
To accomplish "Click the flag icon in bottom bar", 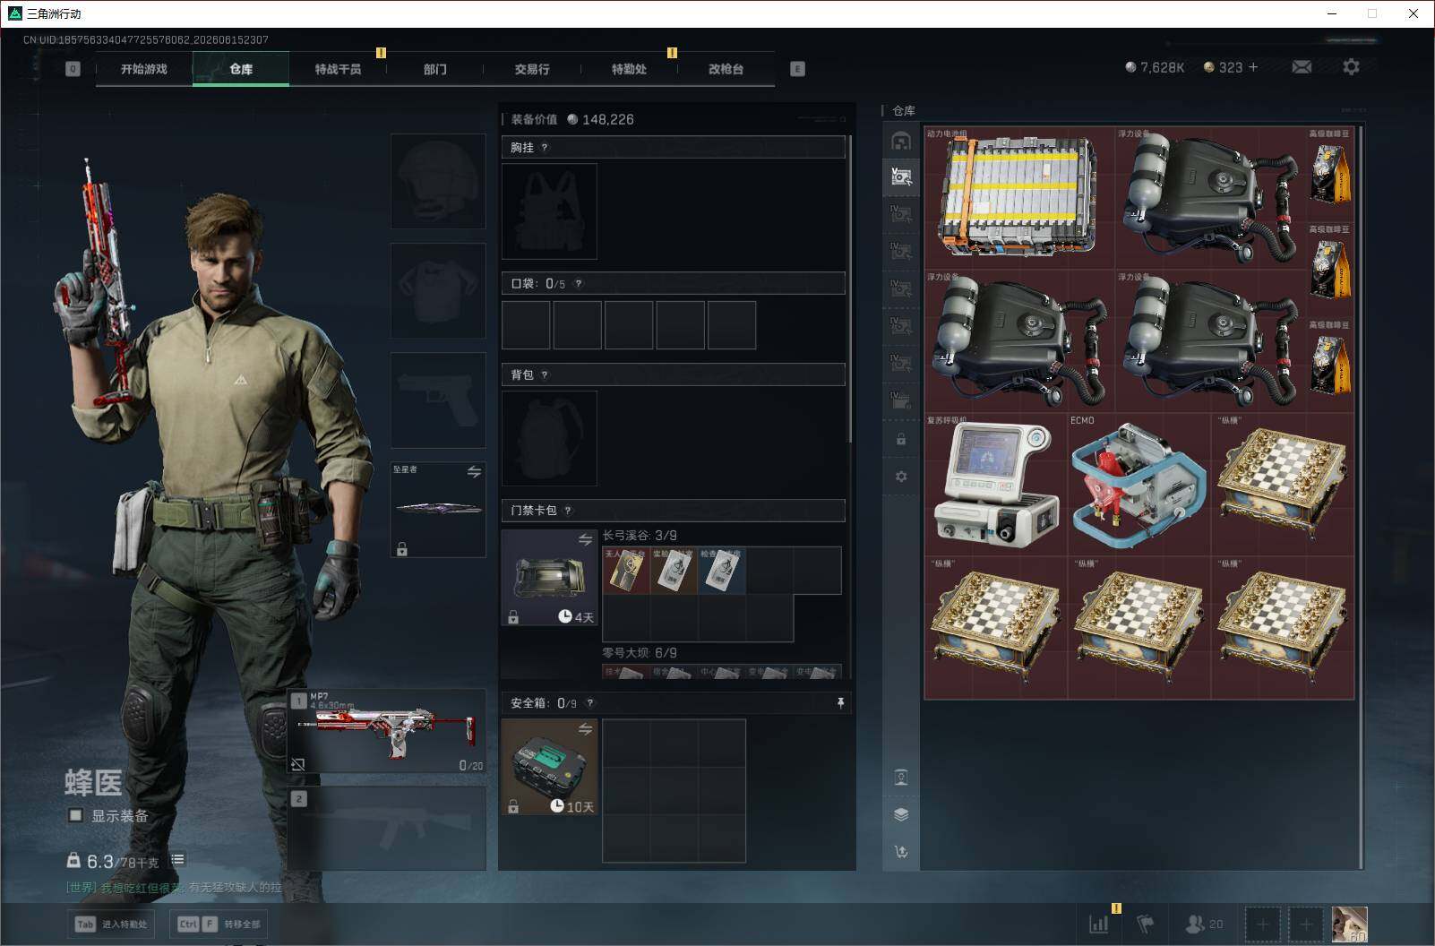I will point(1145,924).
